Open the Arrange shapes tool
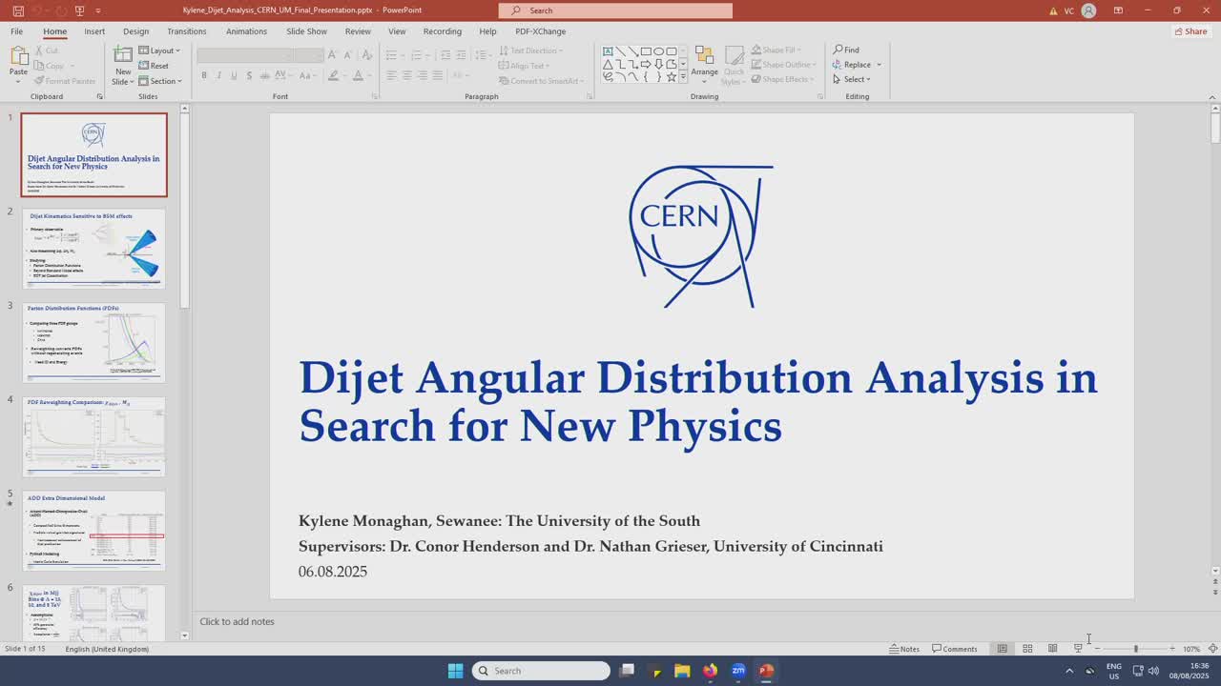The height and width of the screenshot is (686, 1221). tap(704, 63)
